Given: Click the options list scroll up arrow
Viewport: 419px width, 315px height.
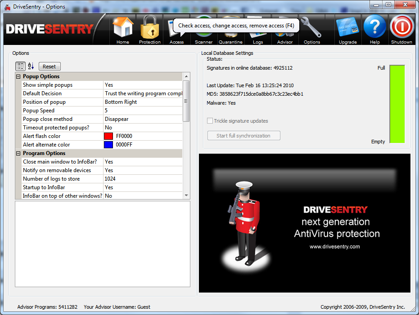Looking at the screenshot, I should pyautogui.click(x=186, y=76).
